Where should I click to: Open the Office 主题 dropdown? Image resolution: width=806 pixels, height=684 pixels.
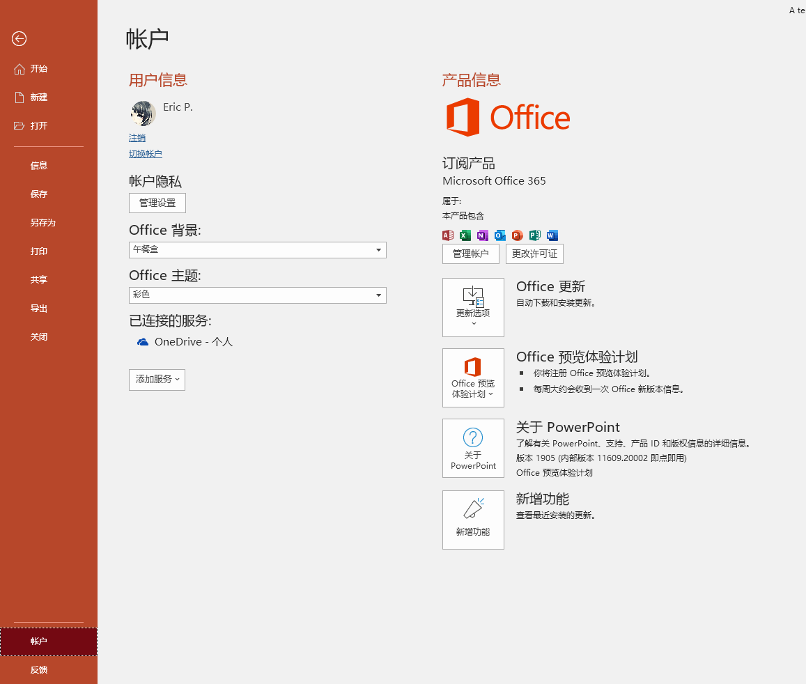[x=258, y=295]
